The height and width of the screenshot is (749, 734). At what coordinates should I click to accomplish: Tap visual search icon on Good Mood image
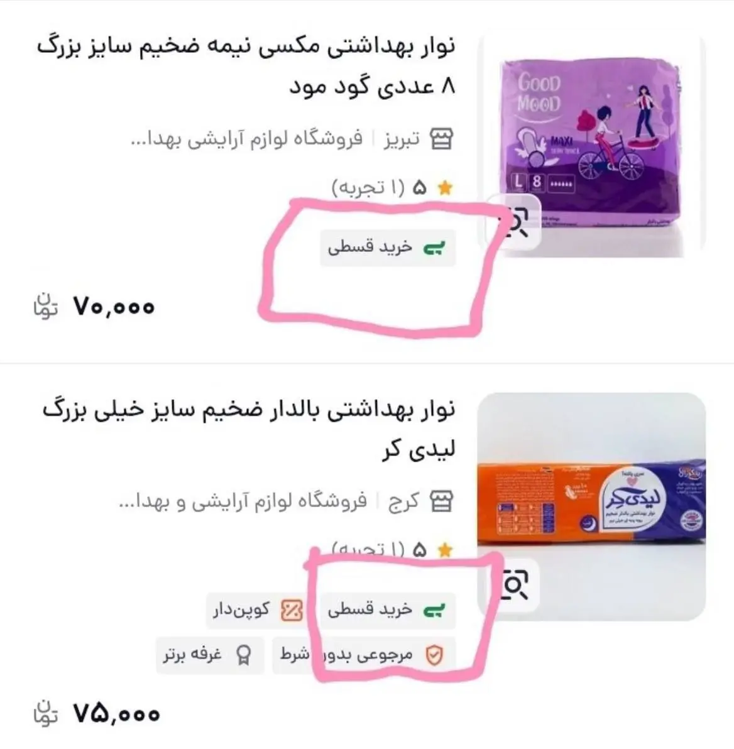[x=513, y=222]
